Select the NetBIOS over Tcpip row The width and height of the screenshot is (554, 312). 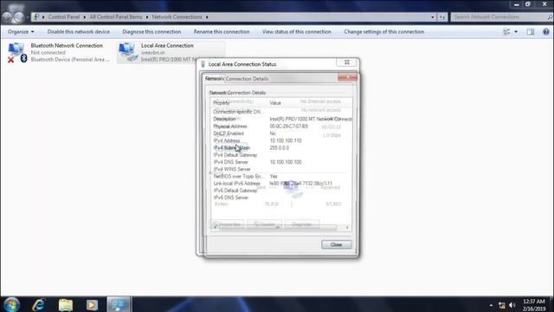coord(281,176)
